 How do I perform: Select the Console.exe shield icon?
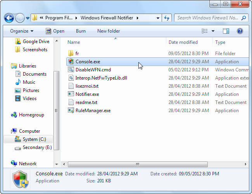pos(71,62)
